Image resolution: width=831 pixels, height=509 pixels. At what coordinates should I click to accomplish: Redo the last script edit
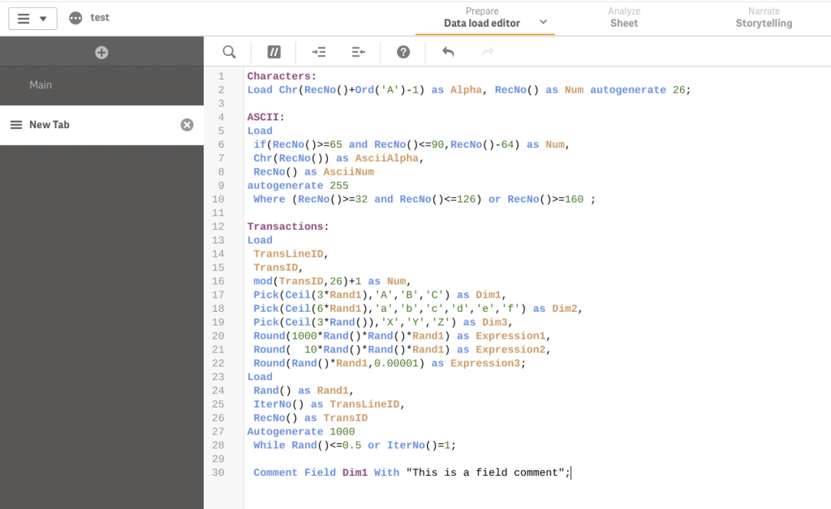click(488, 52)
